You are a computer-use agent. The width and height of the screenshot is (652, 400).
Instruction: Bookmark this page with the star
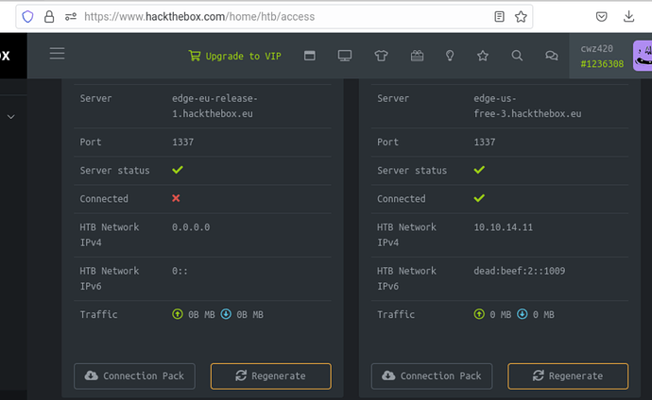[521, 16]
